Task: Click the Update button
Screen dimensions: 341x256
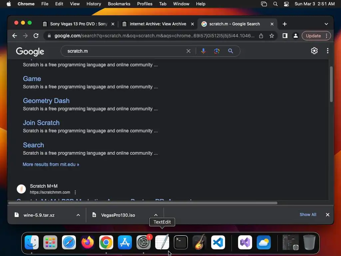Action: click(313, 36)
